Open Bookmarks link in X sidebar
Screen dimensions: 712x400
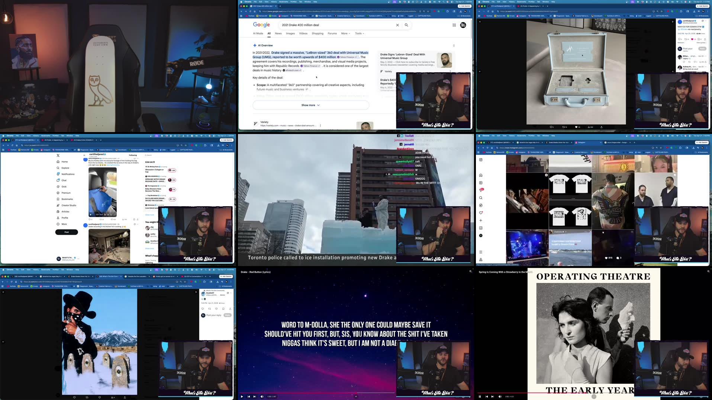pos(65,199)
